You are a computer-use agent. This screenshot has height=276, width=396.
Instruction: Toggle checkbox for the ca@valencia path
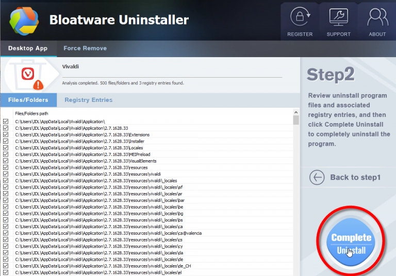click(6, 233)
